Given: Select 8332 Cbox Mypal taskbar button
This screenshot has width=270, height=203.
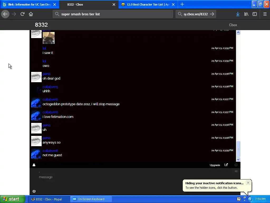Looking at the screenshot, I should pos(49,199).
